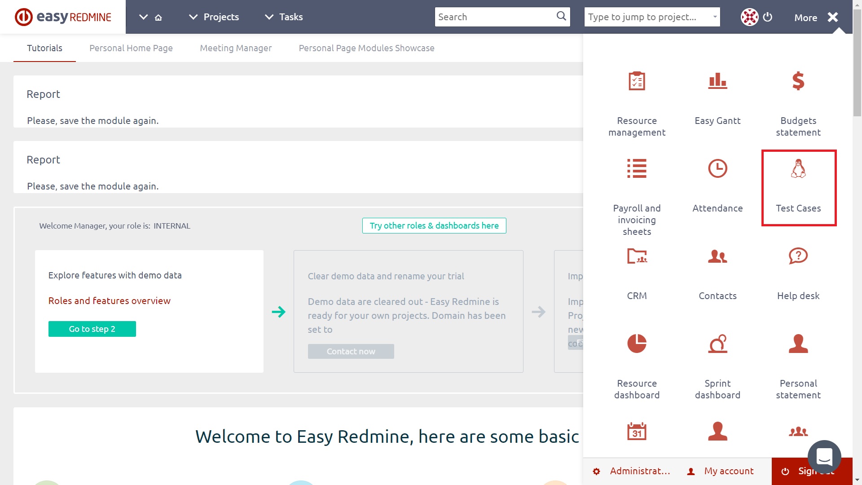Image resolution: width=862 pixels, height=485 pixels.
Task: Expand the home dropdown chevron
Action: coord(143,17)
